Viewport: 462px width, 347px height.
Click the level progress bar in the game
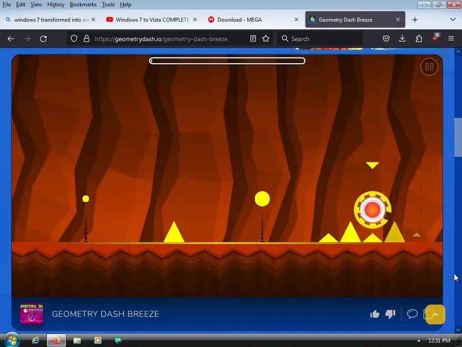pos(227,61)
